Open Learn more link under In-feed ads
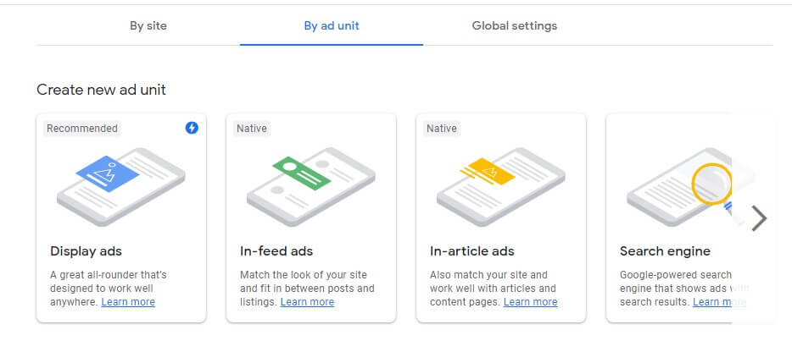The image size is (792, 352). coord(307,302)
